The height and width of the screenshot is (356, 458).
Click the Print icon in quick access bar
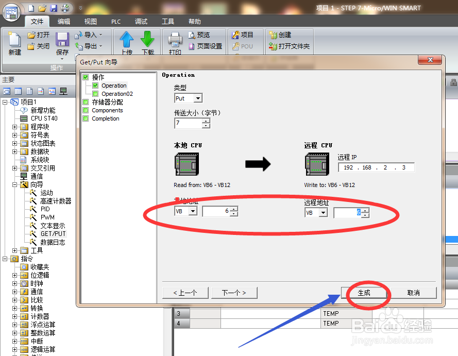pyautogui.click(x=65, y=8)
